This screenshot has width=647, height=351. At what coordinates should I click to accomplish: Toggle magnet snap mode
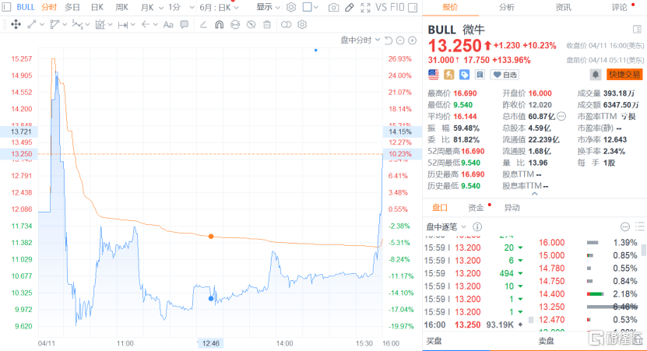point(219,25)
